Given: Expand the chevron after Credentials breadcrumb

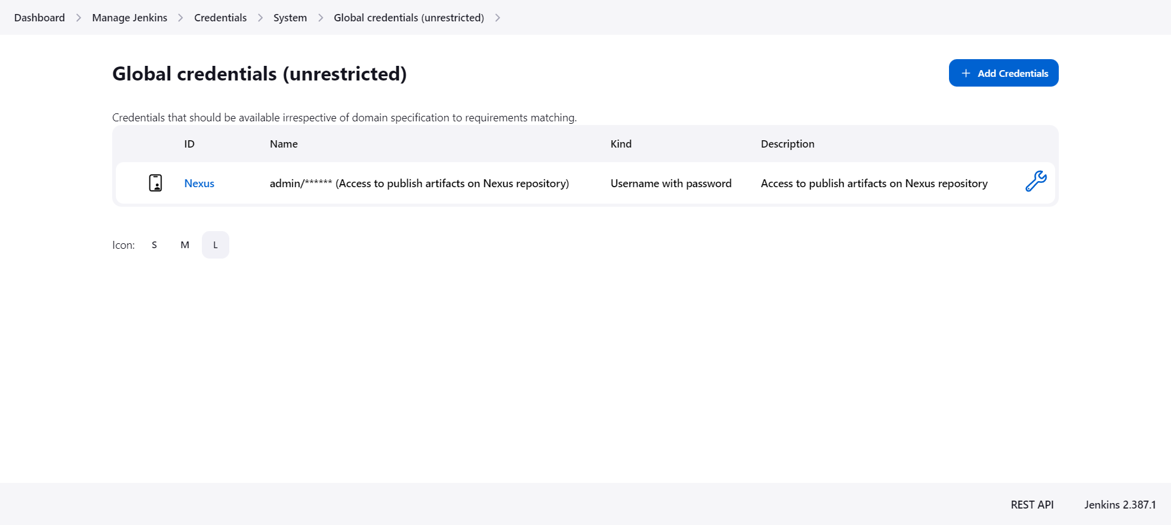Looking at the screenshot, I should pyautogui.click(x=260, y=18).
